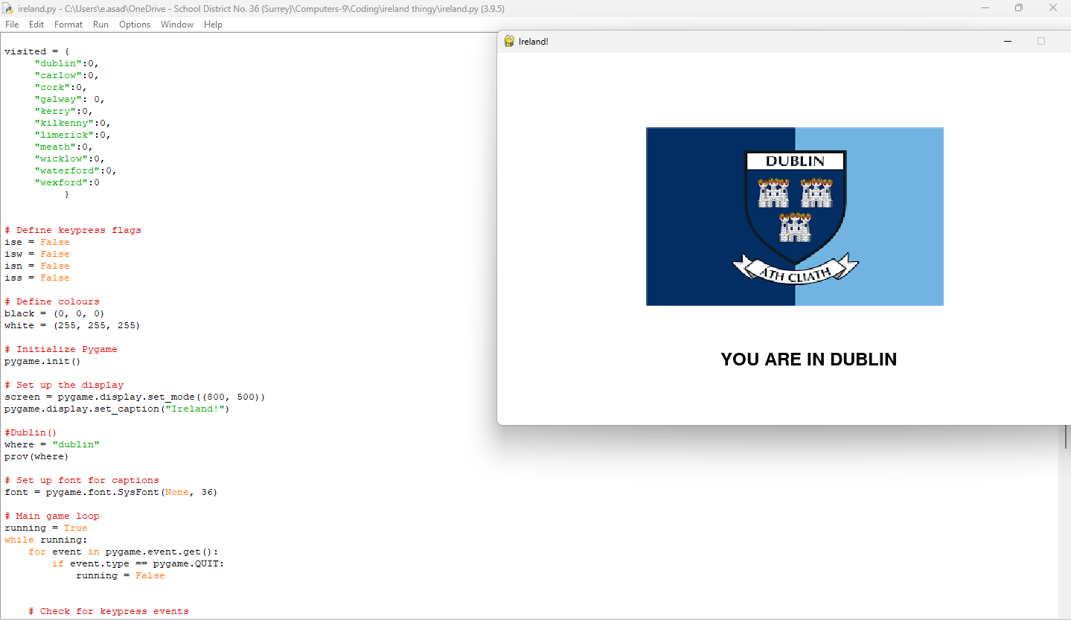The width and height of the screenshot is (1071, 620).
Task: Close the IDLE editor window
Action: tap(1053, 7)
